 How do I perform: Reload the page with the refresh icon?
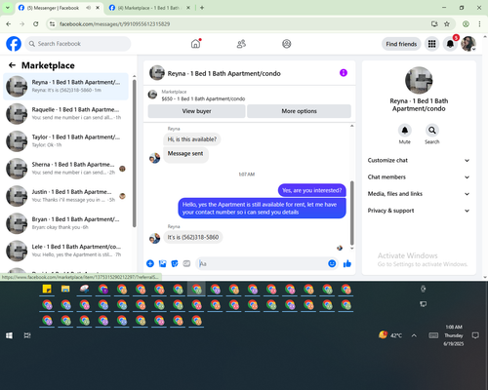click(36, 23)
